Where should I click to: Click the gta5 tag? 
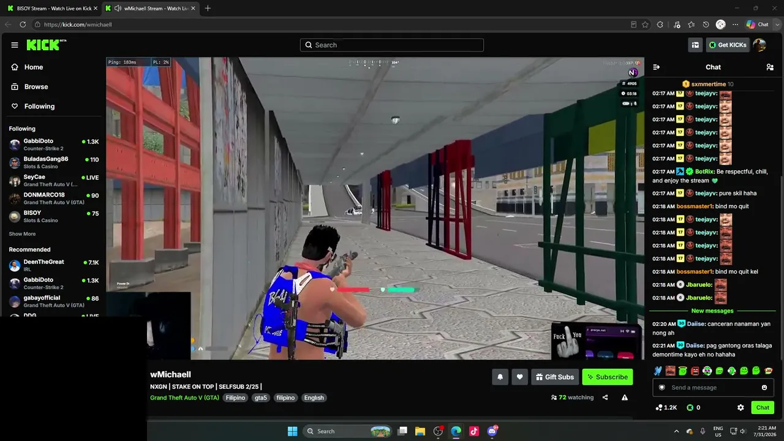pyautogui.click(x=261, y=398)
